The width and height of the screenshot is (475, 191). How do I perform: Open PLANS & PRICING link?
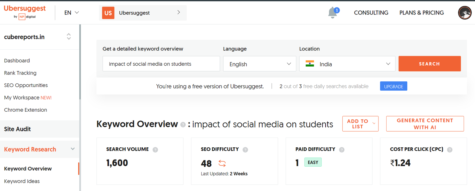(422, 13)
